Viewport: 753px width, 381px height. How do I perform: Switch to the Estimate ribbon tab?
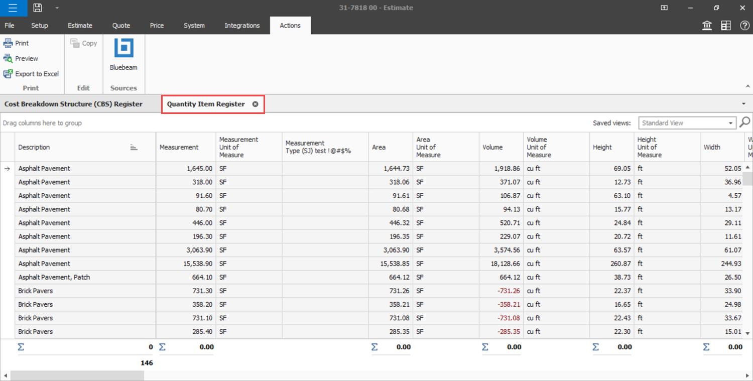pyautogui.click(x=80, y=26)
